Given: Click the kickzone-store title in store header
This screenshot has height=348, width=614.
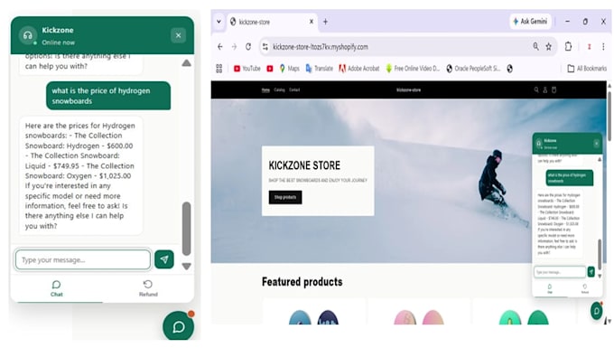Looking at the screenshot, I should point(408,89).
